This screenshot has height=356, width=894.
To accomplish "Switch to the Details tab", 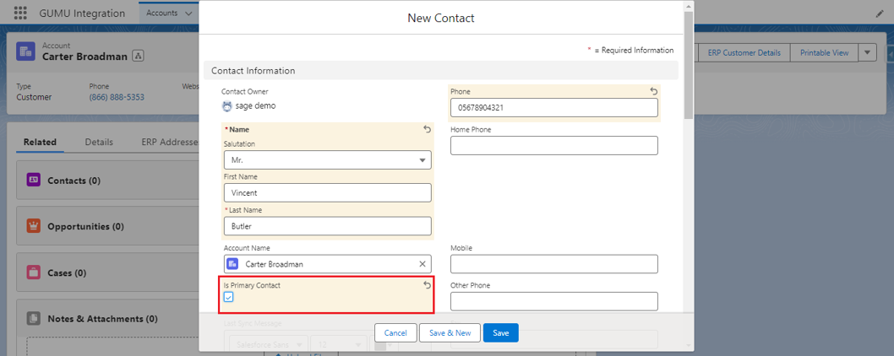I will point(99,142).
